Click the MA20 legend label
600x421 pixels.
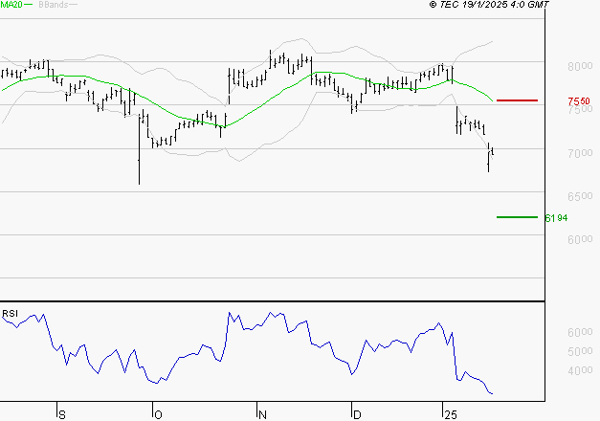[11, 5]
